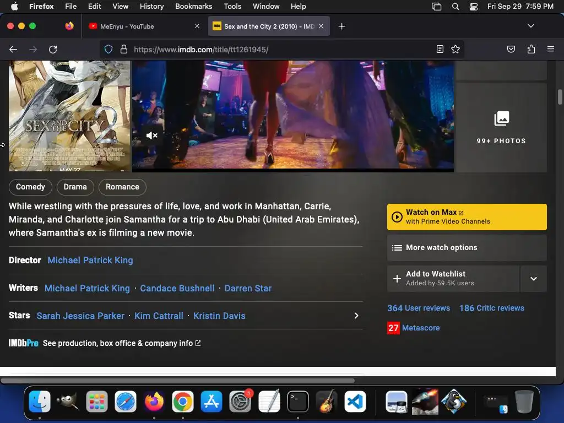Open Launchpad from the dock
Image resolution: width=564 pixels, height=423 pixels.
point(97,402)
